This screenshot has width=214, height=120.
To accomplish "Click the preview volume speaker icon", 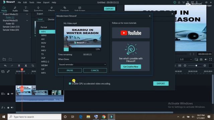I will click(206, 59).
